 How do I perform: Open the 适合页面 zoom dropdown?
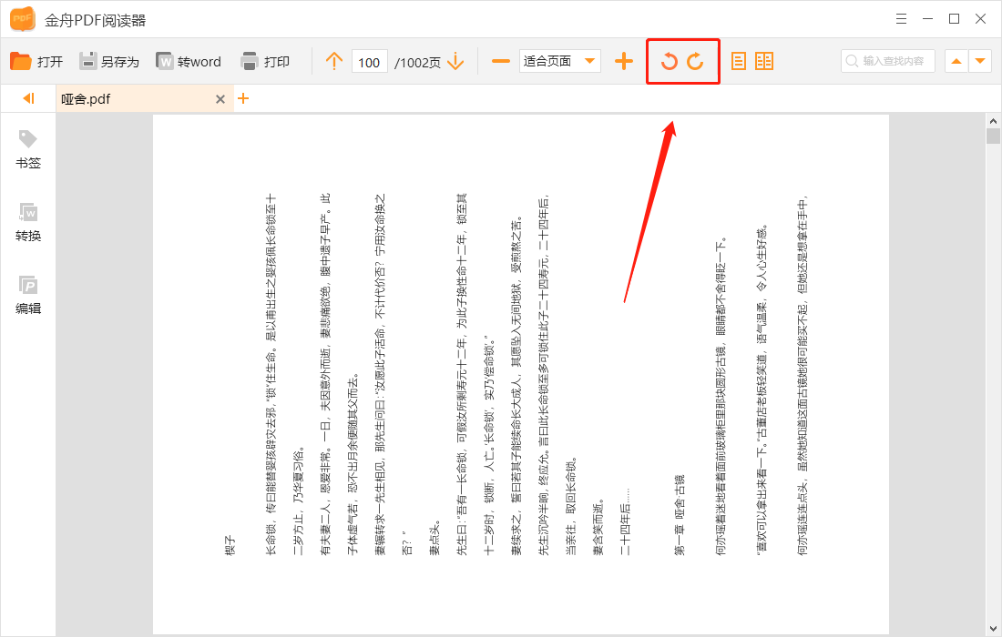tap(560, 61)
